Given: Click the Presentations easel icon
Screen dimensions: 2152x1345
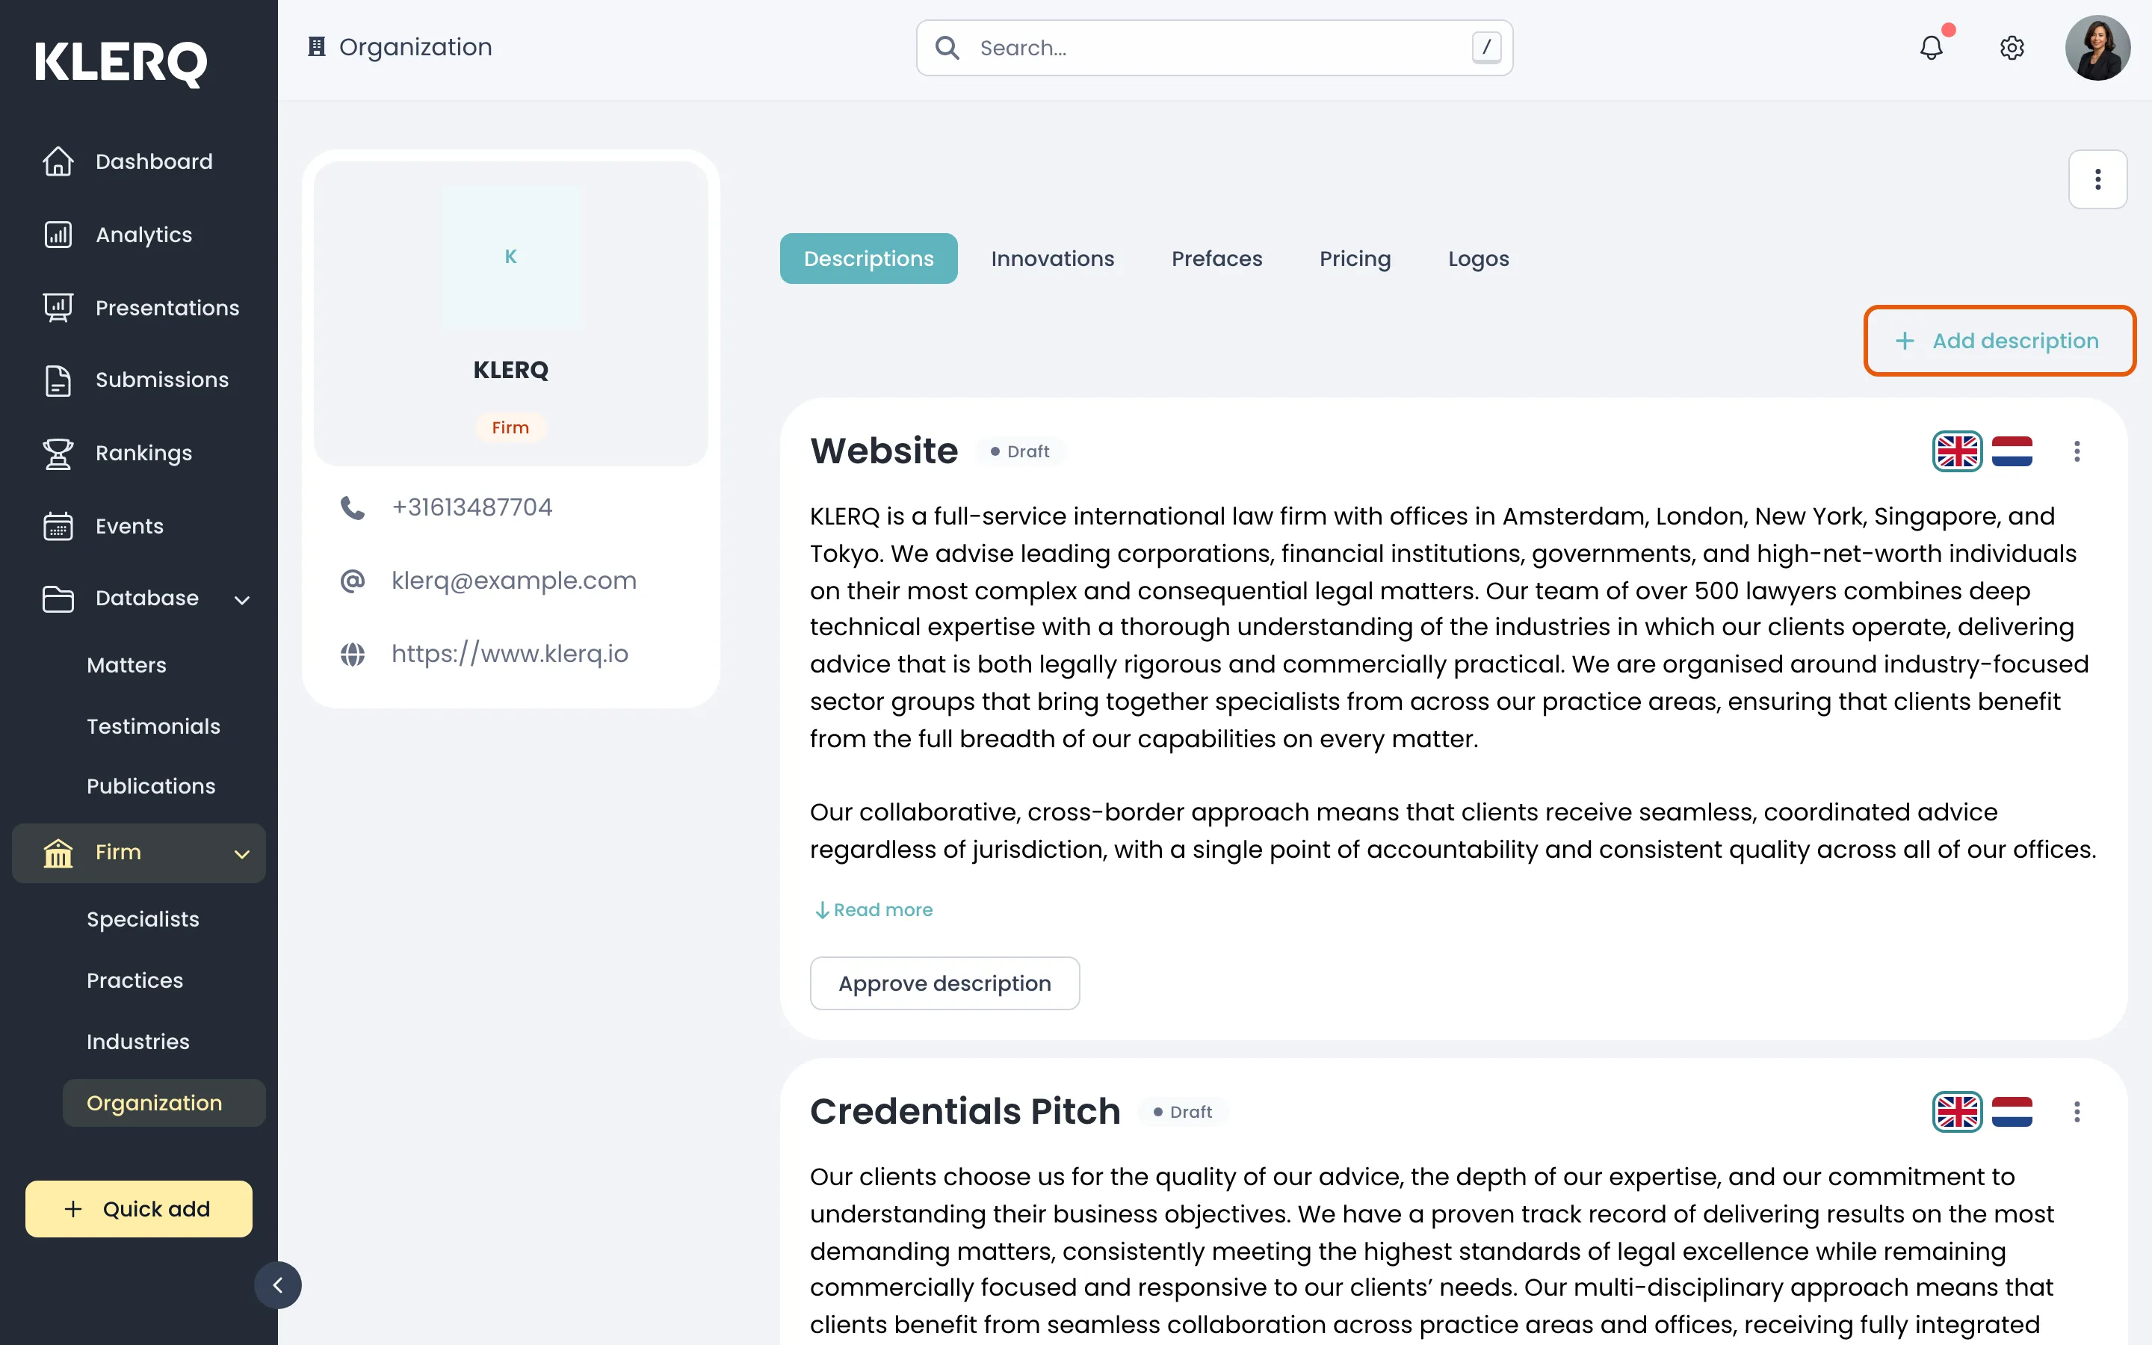Looking at the screenshot, I should point(58,308).
